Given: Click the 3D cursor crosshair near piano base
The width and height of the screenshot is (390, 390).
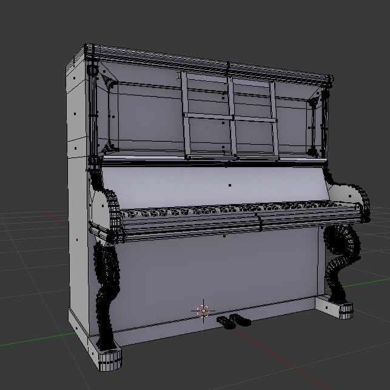Looking at the screenshot, I should (x=203, y=311).
